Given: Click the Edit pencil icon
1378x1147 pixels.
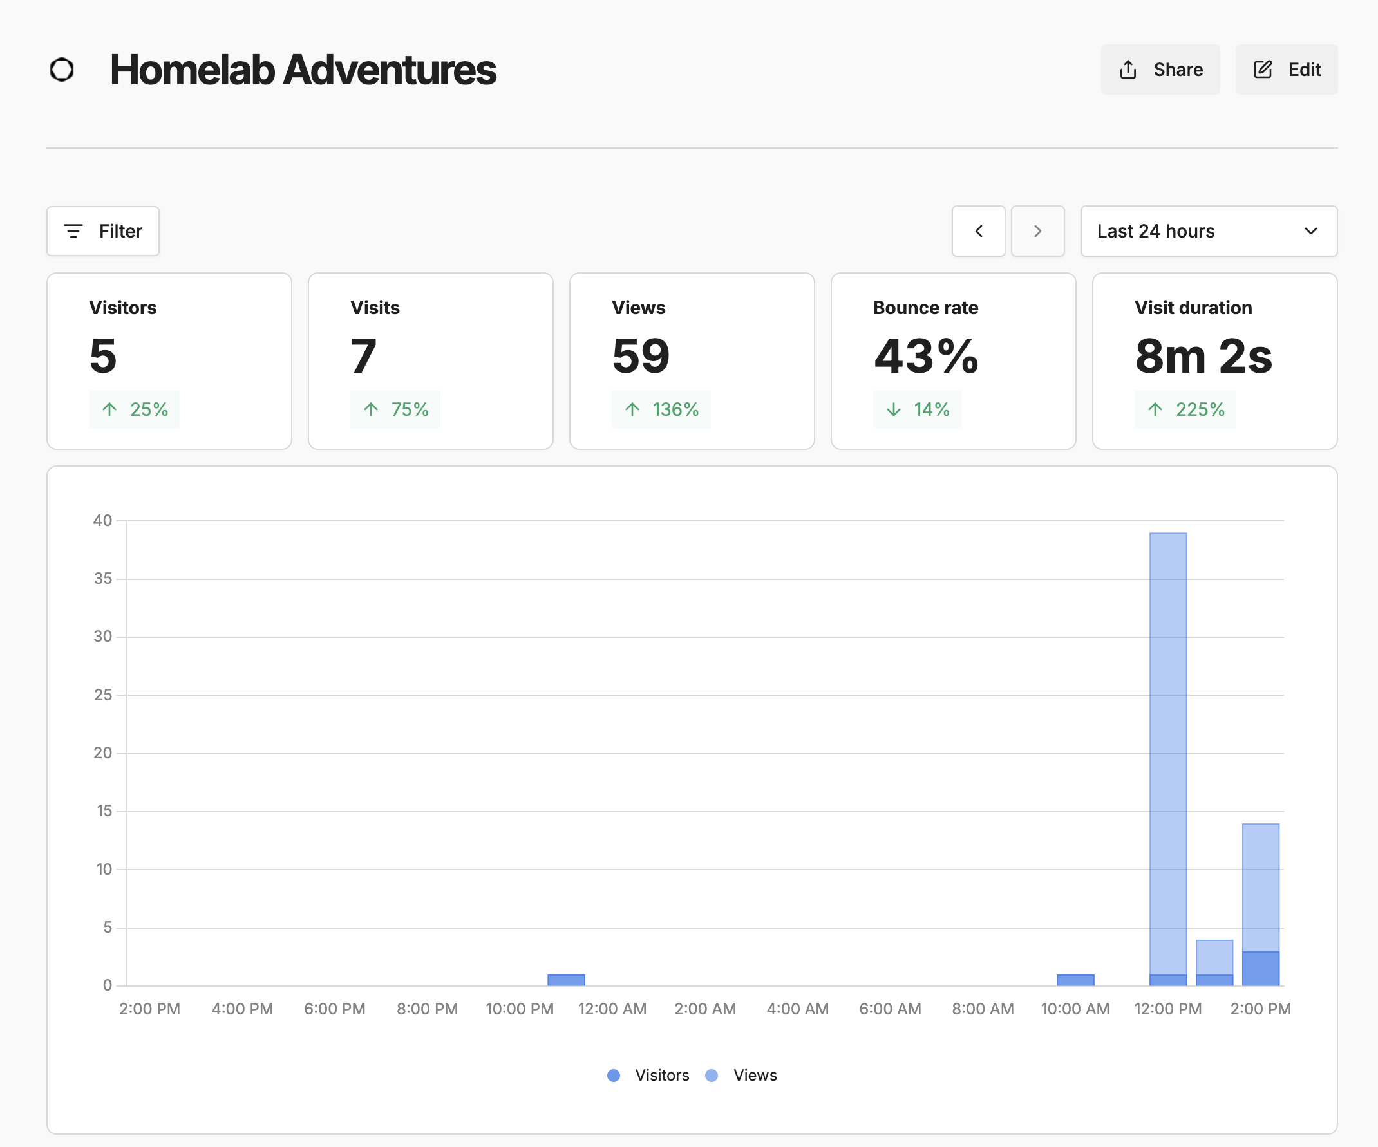Looking at the screenshot, I should pyautogui.click(x=1263, y=69).
